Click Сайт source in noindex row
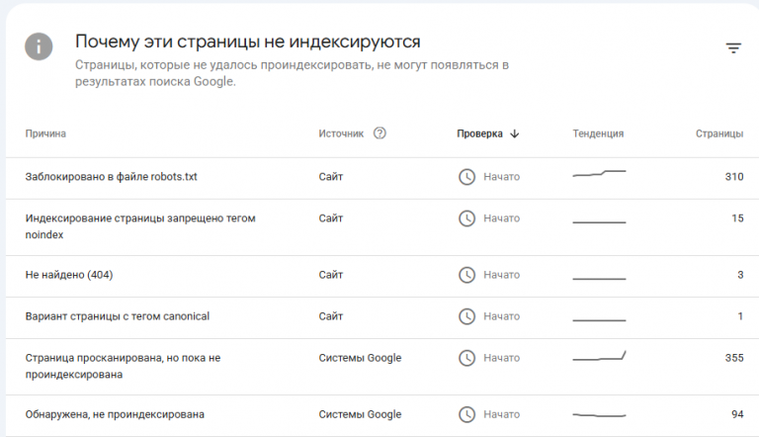 pyautogui.click(x=331, y=218)
